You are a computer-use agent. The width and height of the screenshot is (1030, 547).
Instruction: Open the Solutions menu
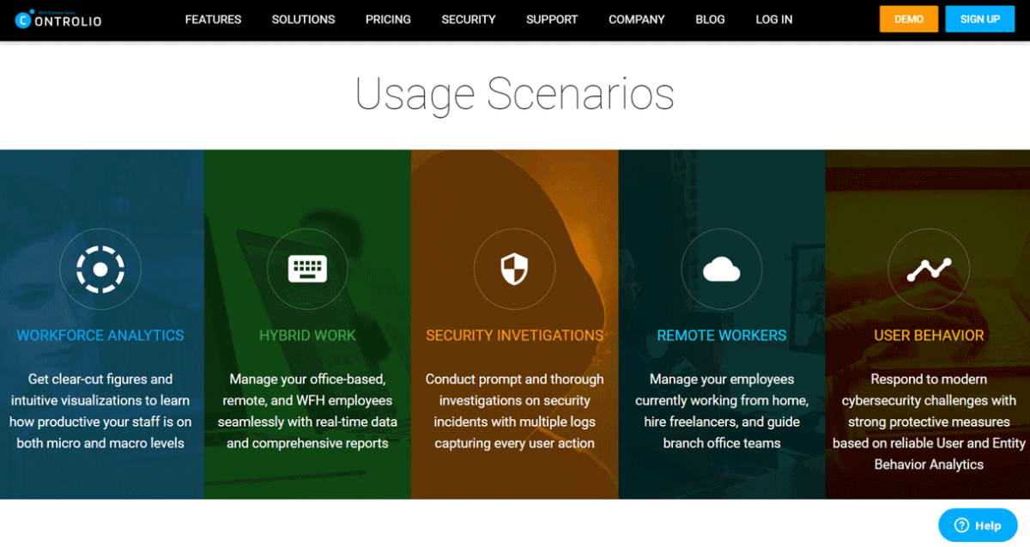click(303, 19)
